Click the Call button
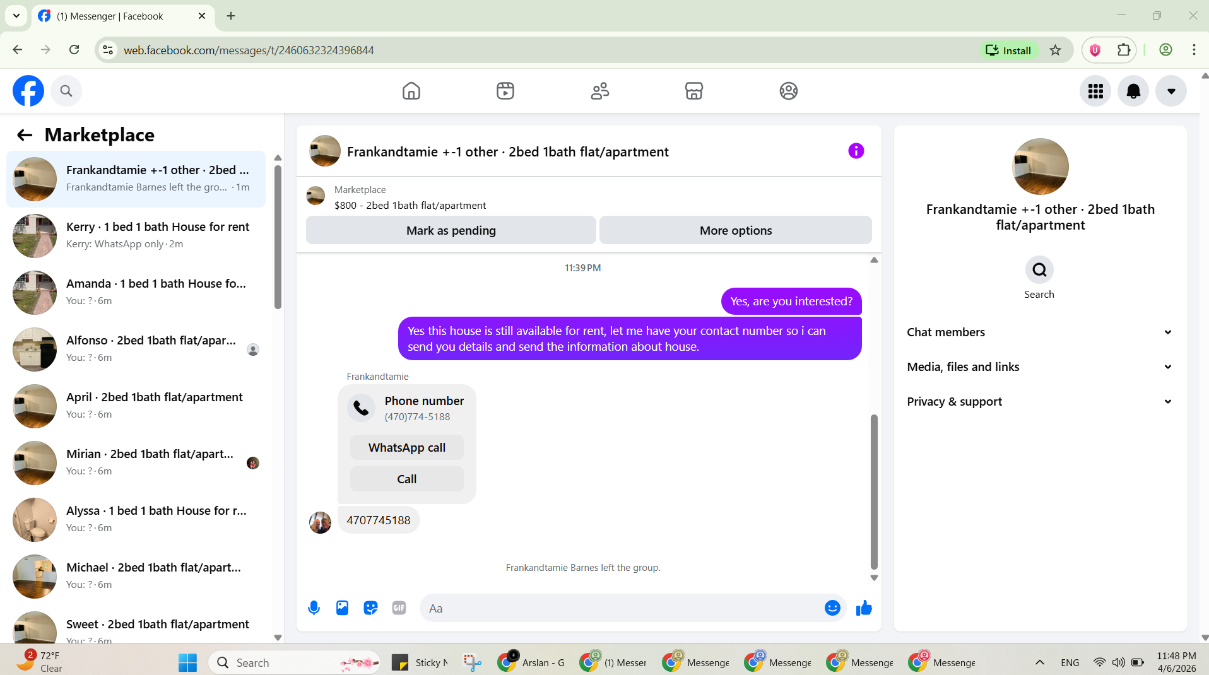Image resolution: width=1209 pixels, height=675 pixels. pyautogui.click(x=407, y=479)
